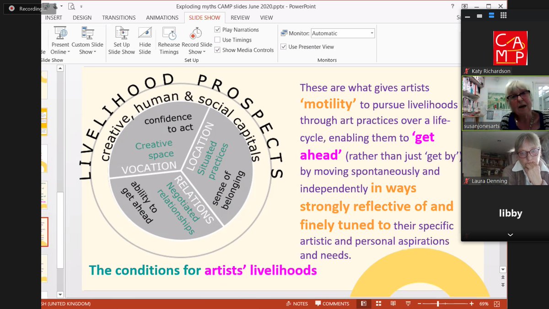This screenshot has width=549, height=309.
Task: Open the TRANSITIONS ribbon tab
Action: 119,17
